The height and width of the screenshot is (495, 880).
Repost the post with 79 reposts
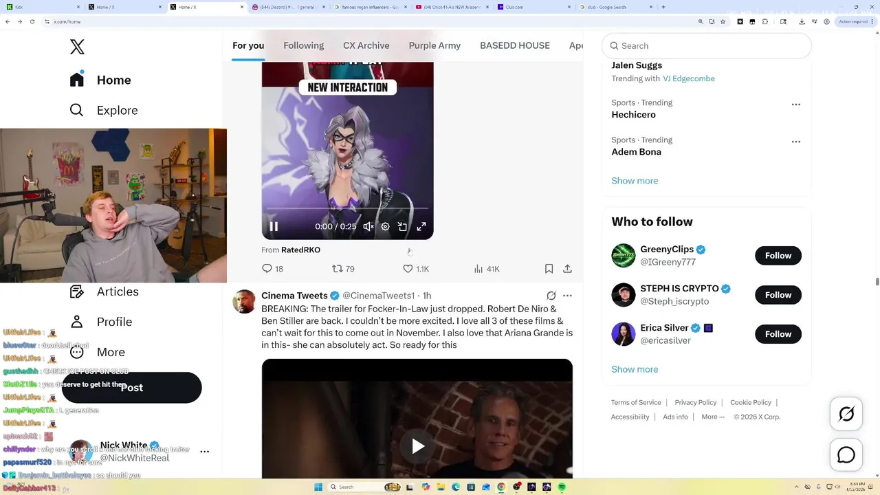point(343,269)
